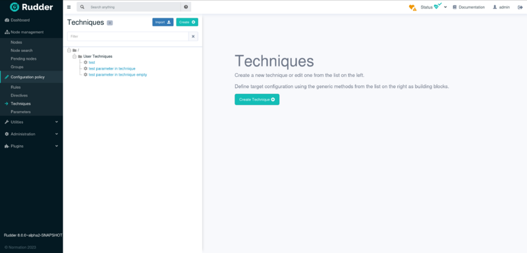Click the Node management sitemap icon
The image size is (527, 253).
pyautogui.click(x=7, y=32)
